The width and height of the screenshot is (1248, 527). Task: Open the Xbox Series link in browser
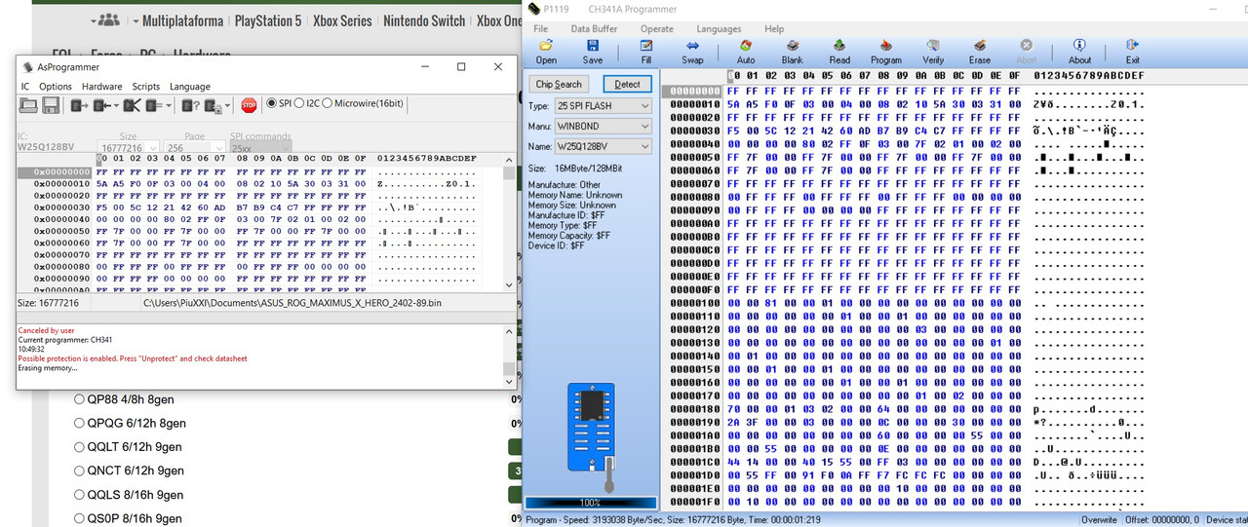click(342, 20)
